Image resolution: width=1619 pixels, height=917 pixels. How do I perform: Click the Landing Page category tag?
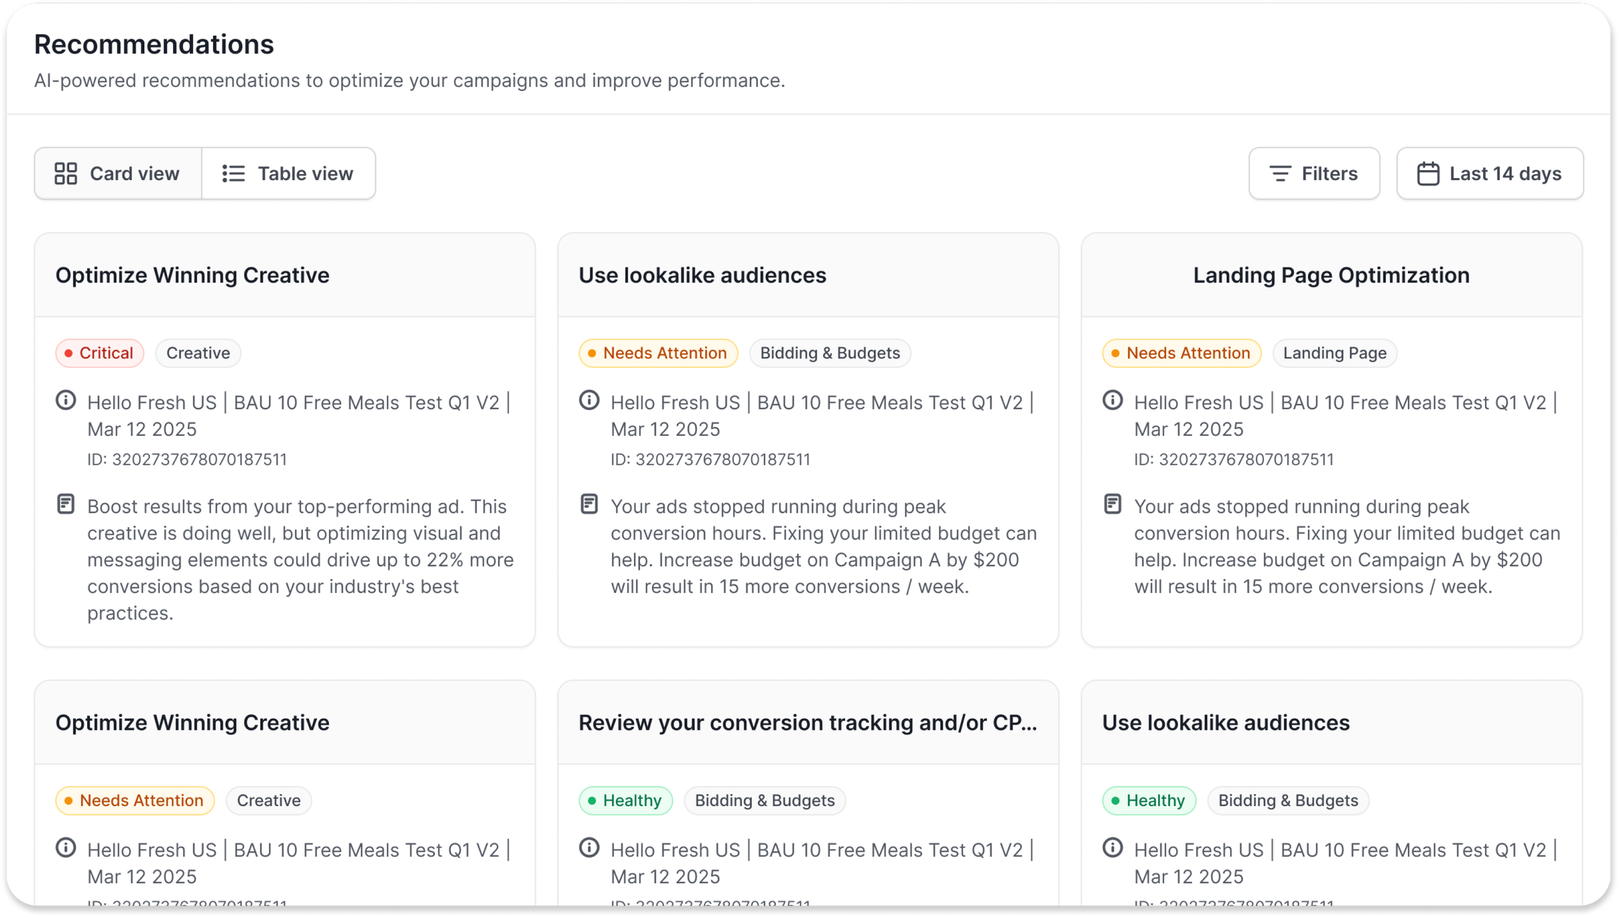(1334, 353)
